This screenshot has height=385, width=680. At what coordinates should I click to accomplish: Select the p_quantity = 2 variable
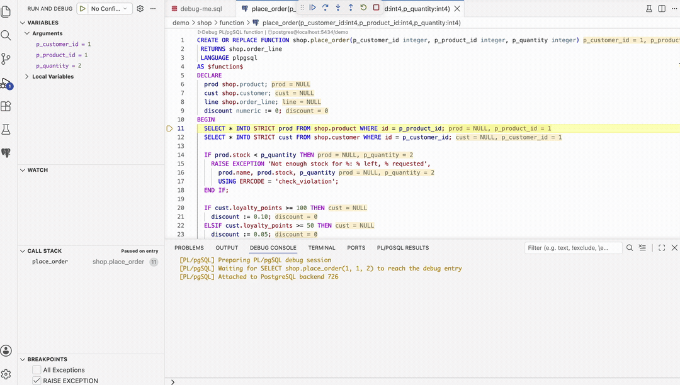pos(59,66)
